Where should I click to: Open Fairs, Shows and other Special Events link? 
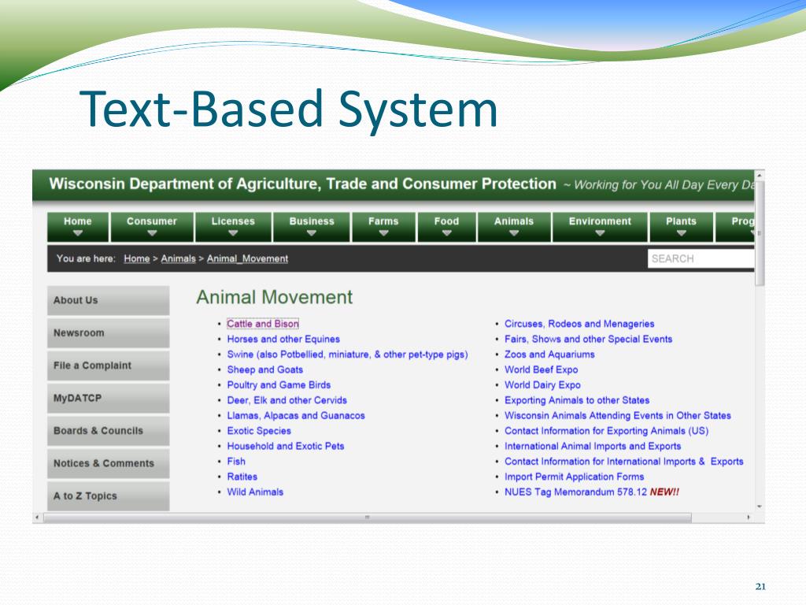coord(588,339)
